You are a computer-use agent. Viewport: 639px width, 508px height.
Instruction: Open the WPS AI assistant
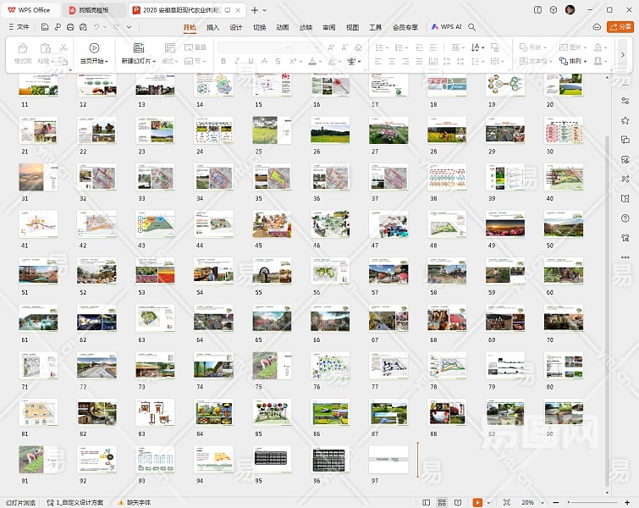(x=447, y=27)
